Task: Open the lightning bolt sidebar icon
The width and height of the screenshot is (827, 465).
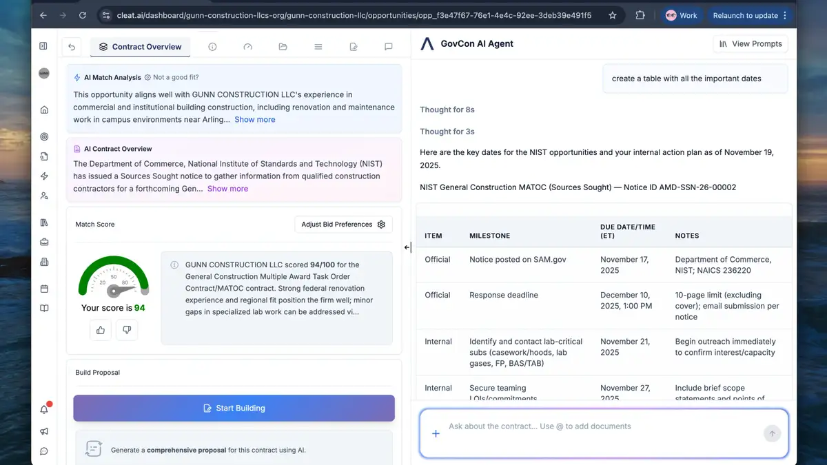Action: tap(44, 176)
